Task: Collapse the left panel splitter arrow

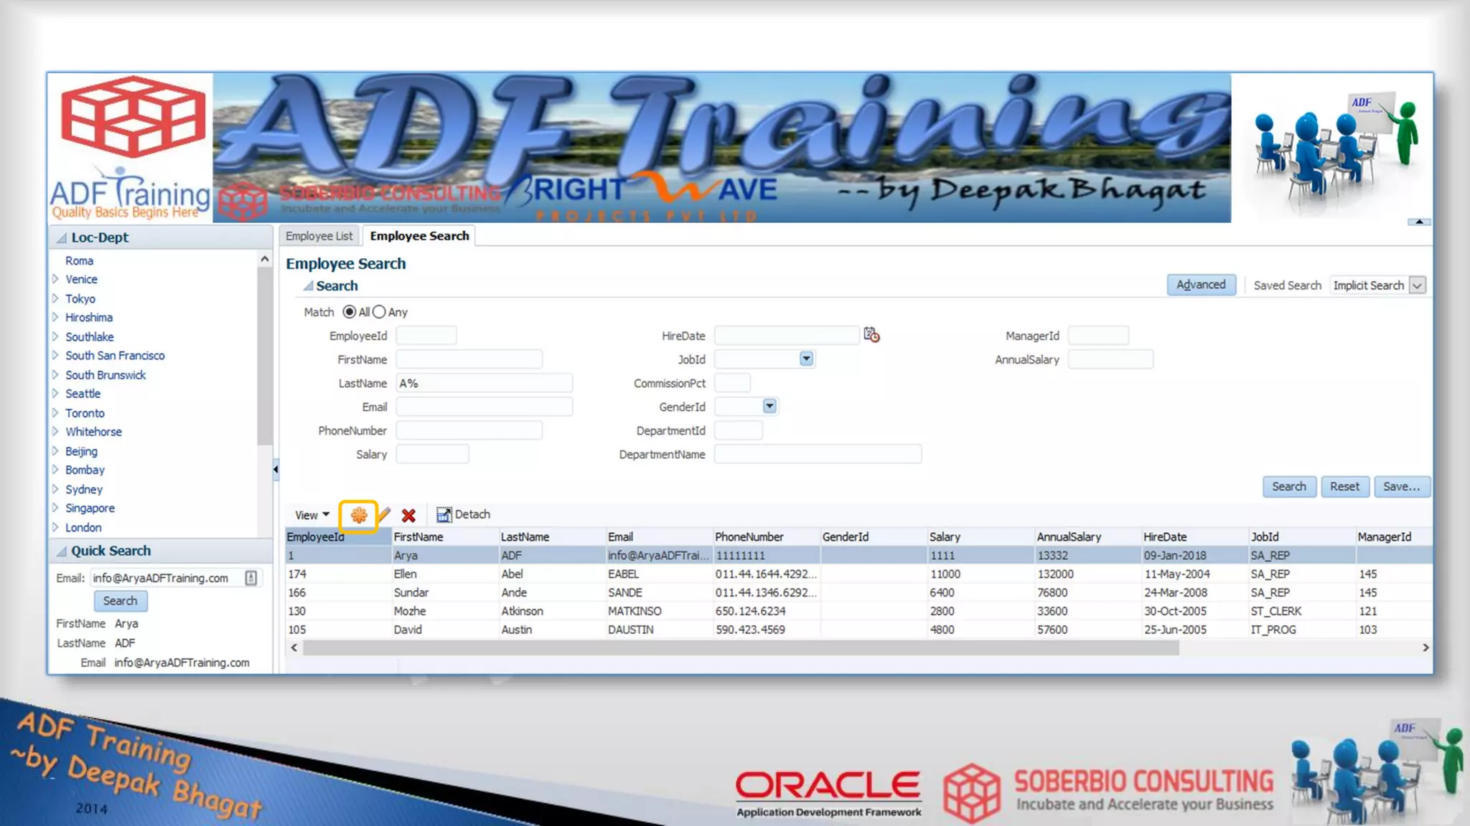Action: 276,470
